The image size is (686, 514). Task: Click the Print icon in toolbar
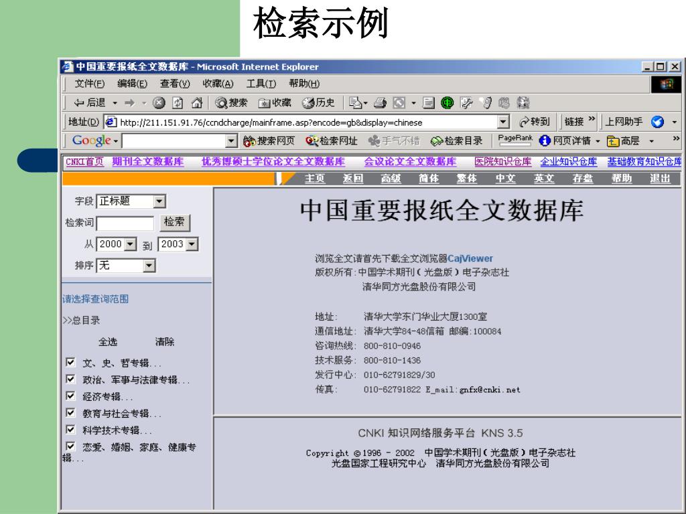click(380, 102)
